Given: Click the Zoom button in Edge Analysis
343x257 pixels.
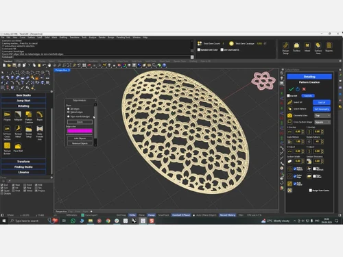Looking at the screenshot, I should coord(80,122).
